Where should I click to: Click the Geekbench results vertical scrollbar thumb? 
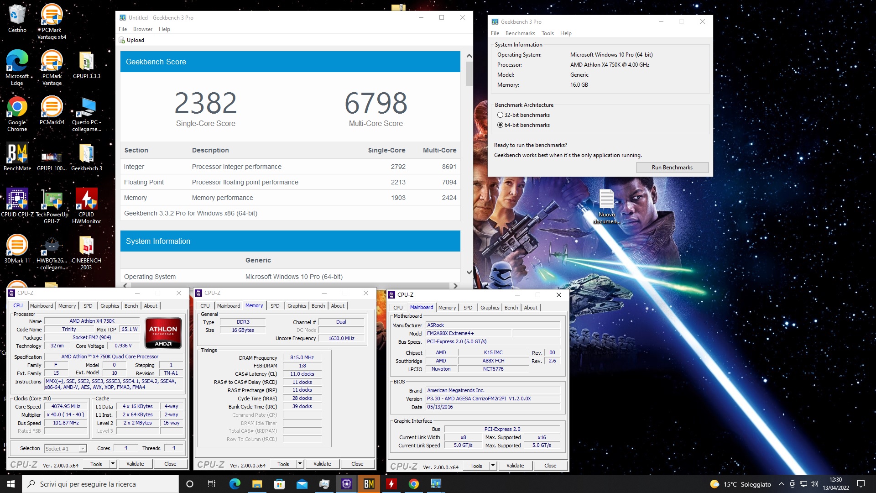469,73
